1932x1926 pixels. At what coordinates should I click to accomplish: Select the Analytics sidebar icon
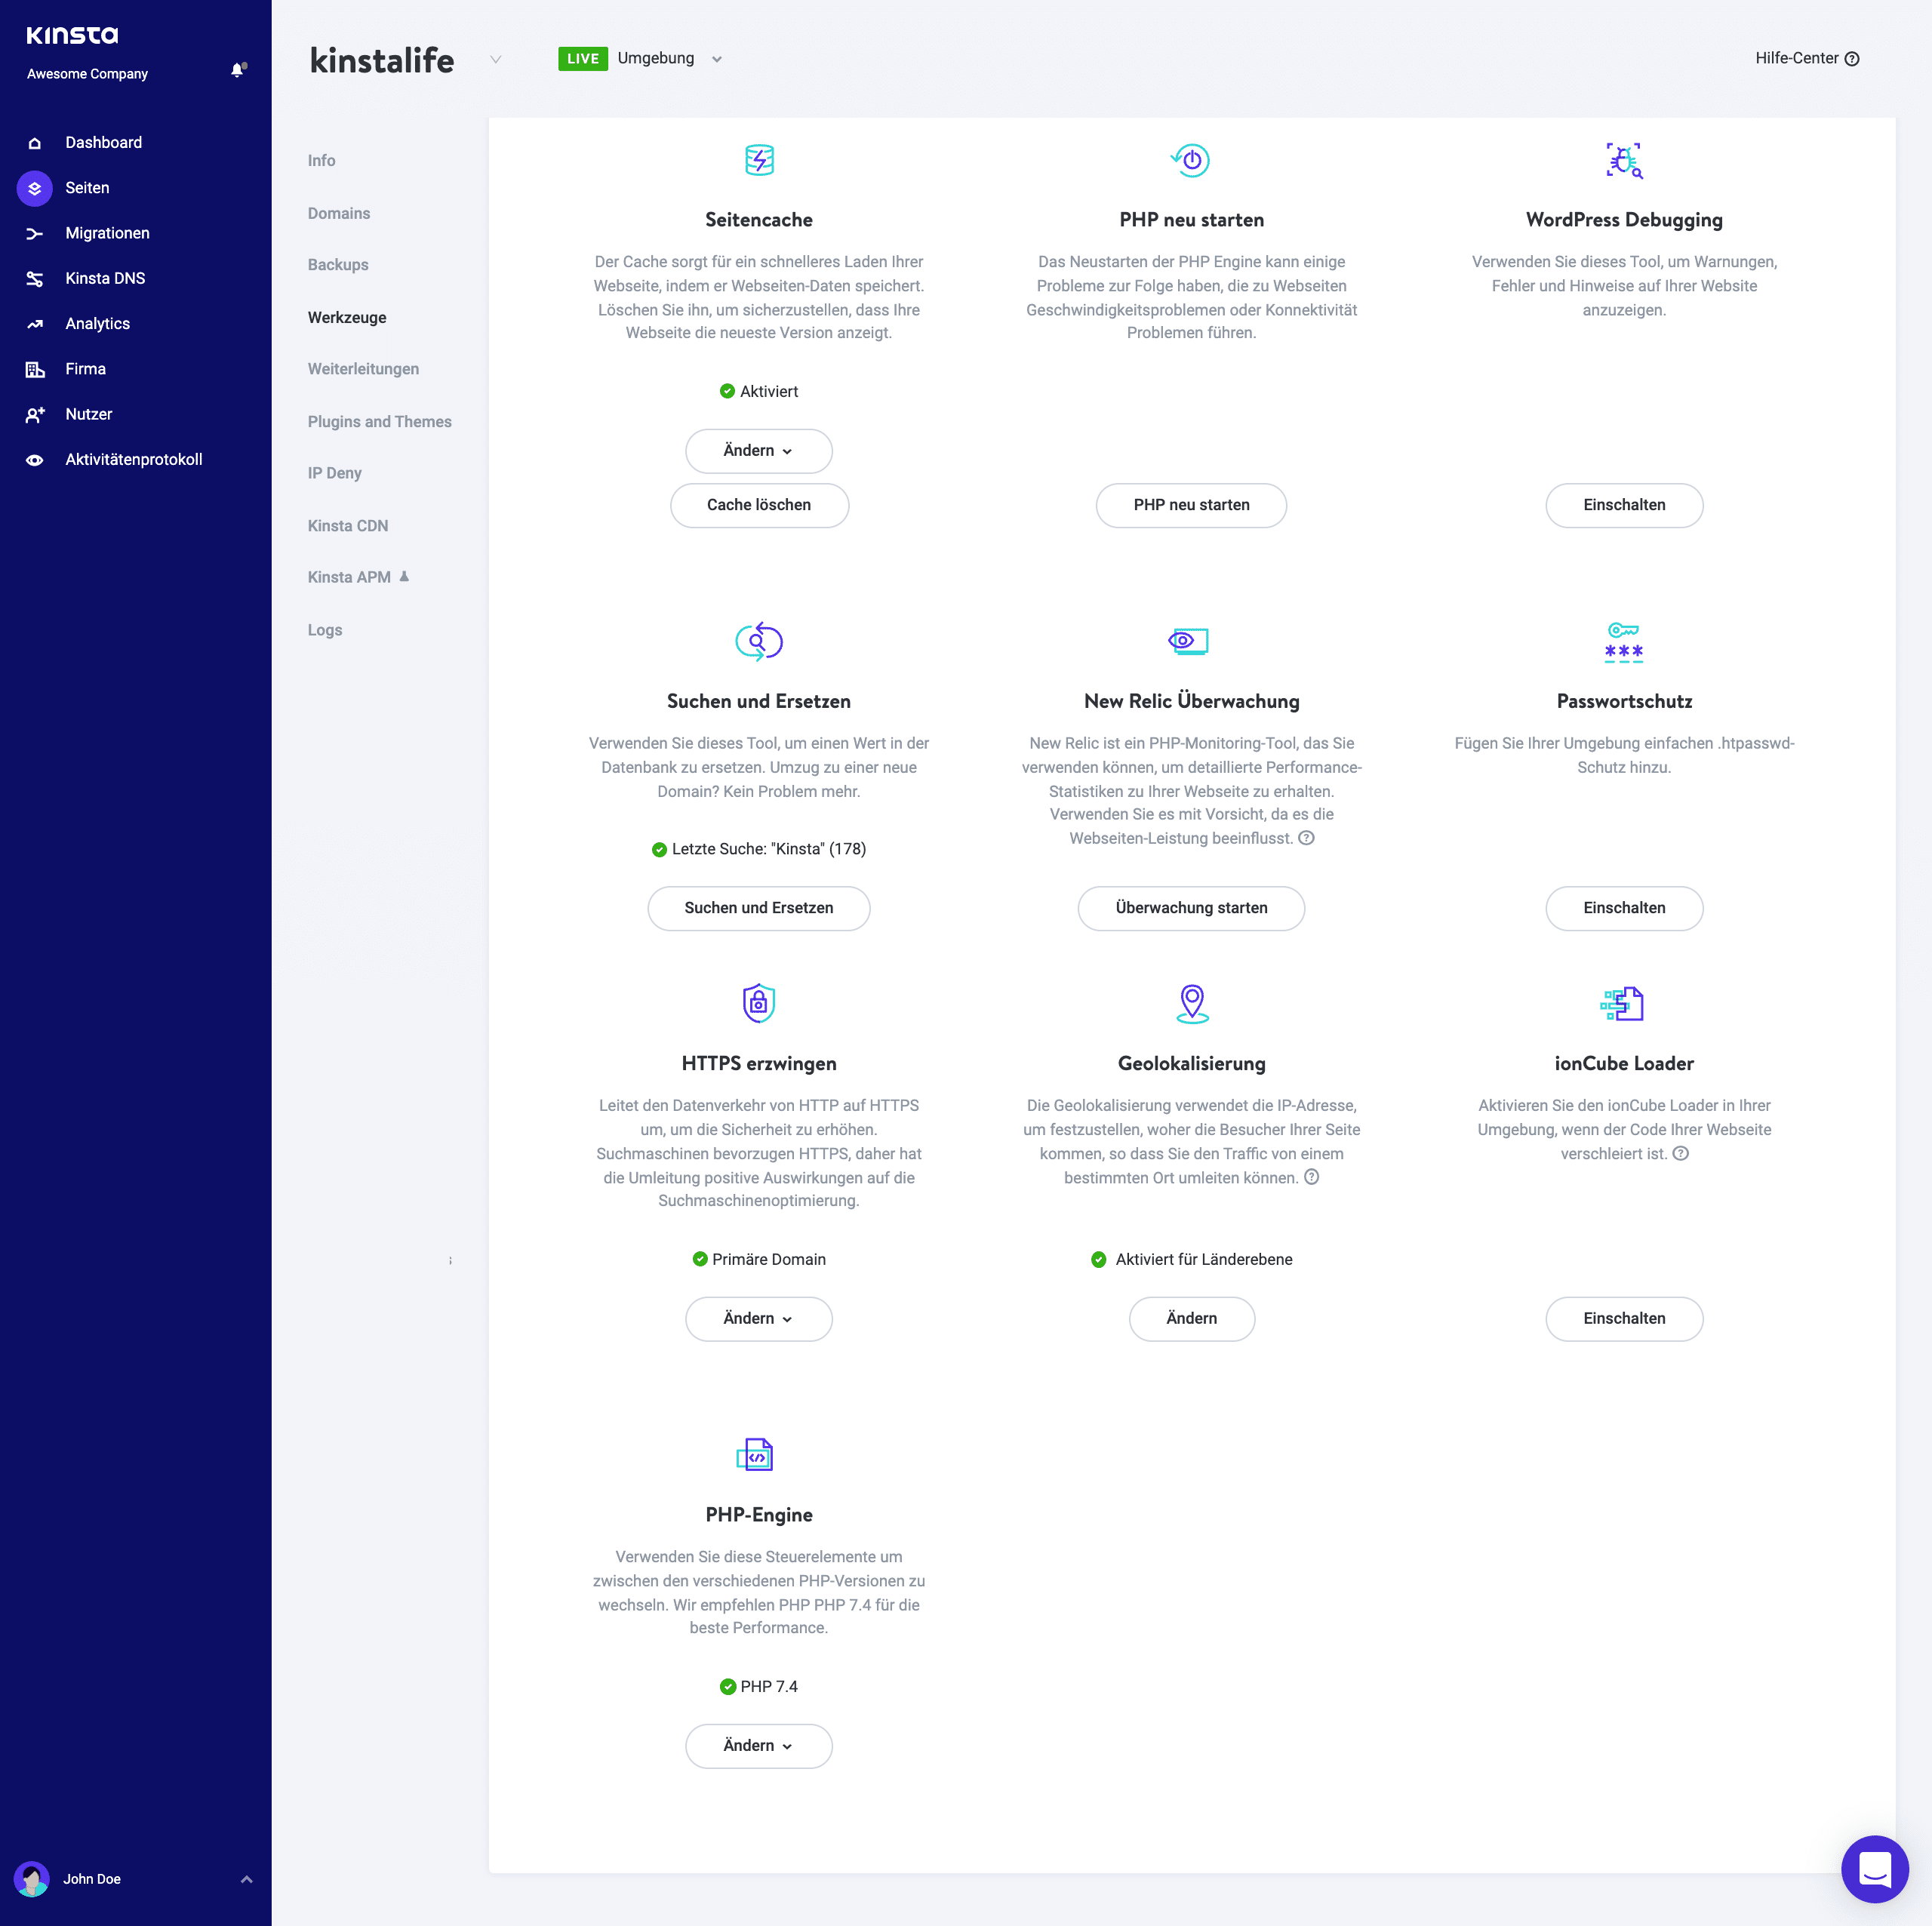(35, 323)
